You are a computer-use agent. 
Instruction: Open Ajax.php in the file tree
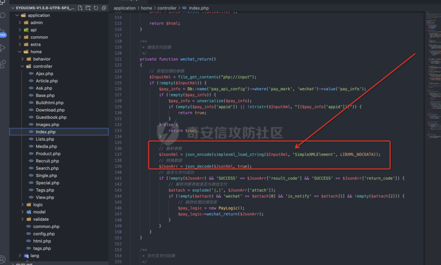coord(44,74)
